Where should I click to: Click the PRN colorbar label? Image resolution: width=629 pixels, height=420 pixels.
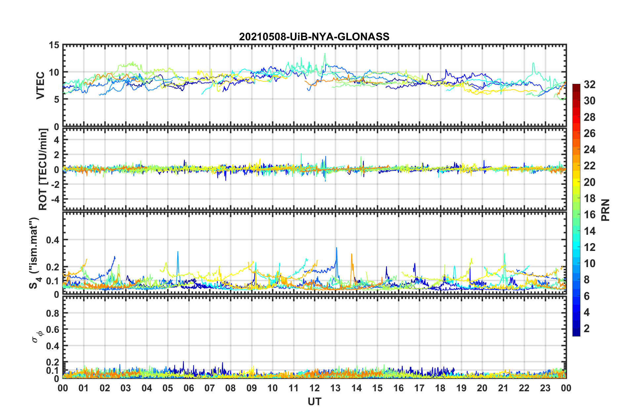tap(606, 210)
